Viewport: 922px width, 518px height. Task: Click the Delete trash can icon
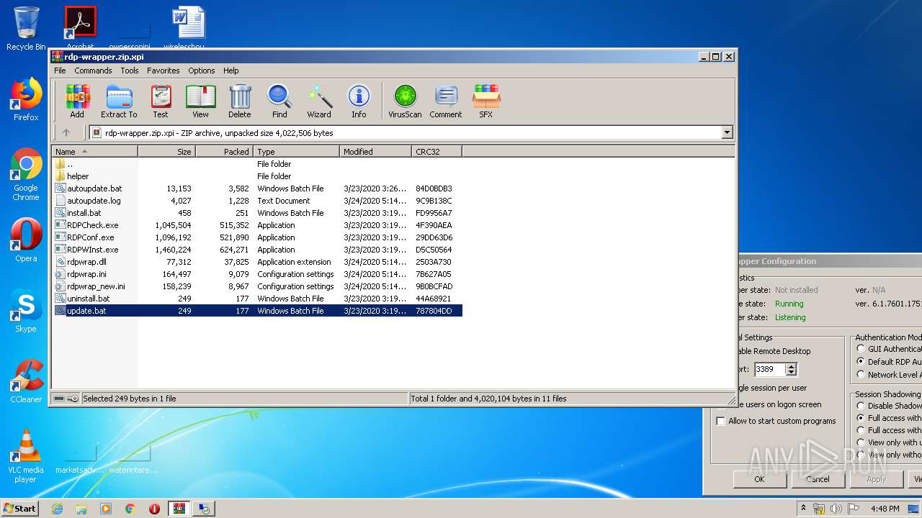click(x=240, y=101)
